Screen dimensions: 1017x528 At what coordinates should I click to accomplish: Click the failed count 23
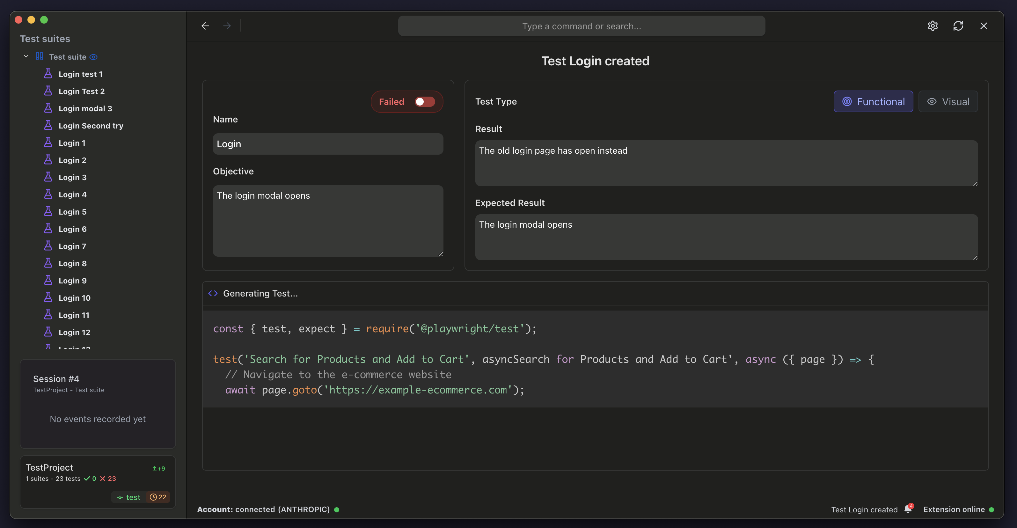tap(108, 479)
